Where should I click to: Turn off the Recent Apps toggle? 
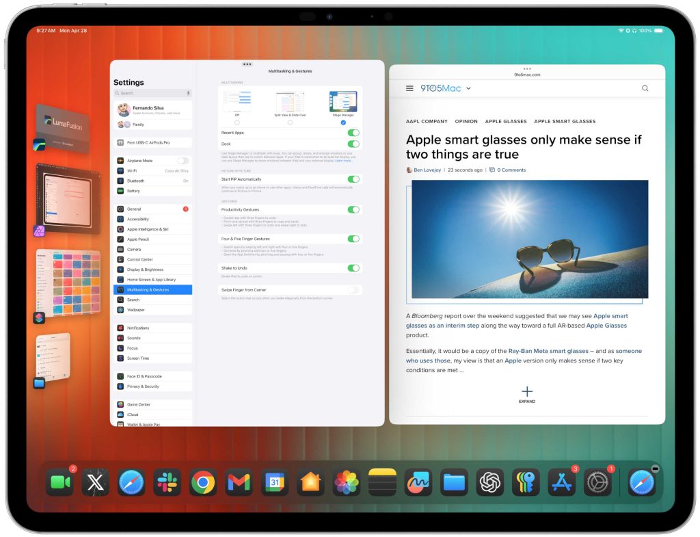tap(353, 133)
